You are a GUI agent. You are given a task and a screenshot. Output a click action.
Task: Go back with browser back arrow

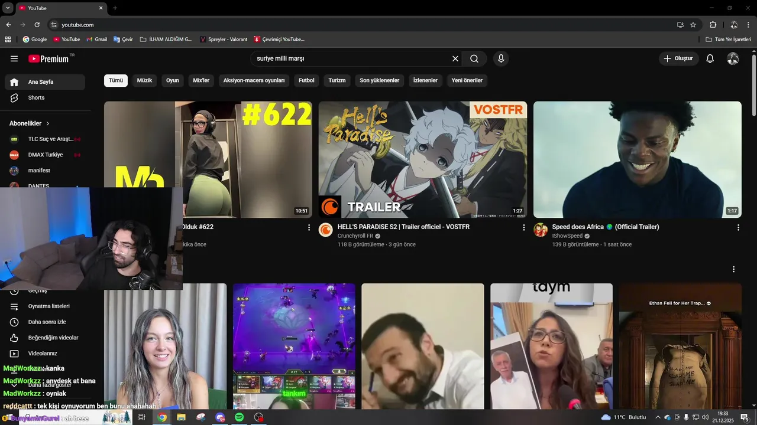tap(8, 25)
